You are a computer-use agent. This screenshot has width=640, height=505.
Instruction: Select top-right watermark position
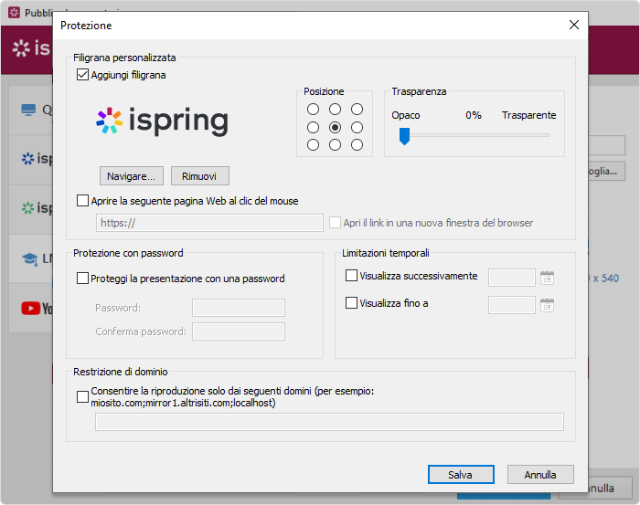point(357,110)
